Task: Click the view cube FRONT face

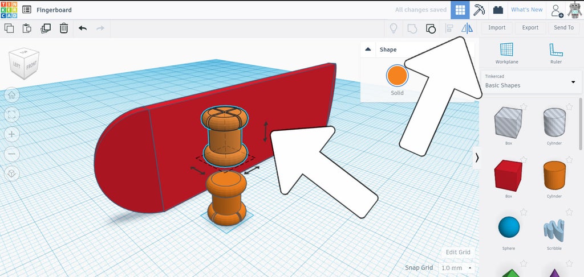Action: (x=32, y=65)
